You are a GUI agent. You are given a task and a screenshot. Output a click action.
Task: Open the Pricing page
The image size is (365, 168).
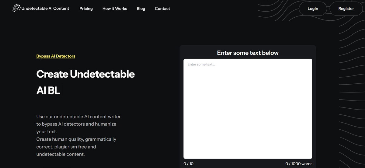point(86,9)
